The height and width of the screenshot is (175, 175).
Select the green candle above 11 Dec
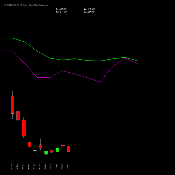click(x=57, y=150)
